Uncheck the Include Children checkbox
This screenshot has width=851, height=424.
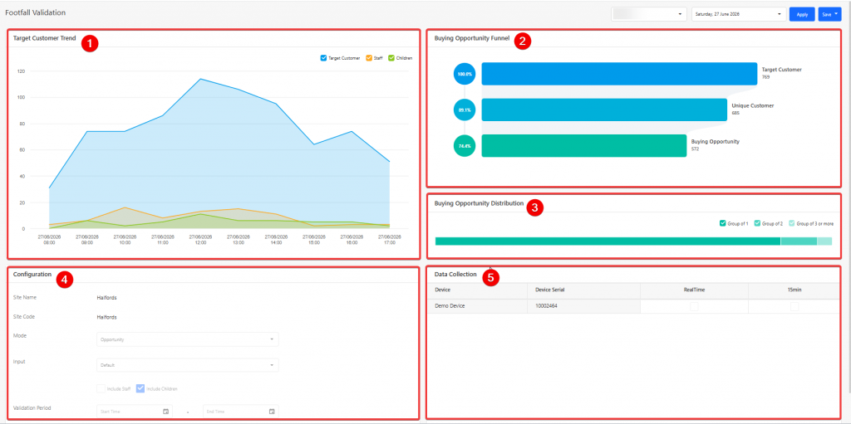140,388
